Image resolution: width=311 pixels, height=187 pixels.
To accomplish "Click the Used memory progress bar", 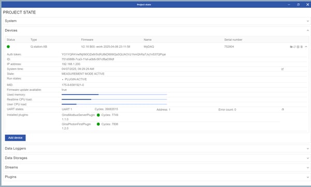I will pos(114,95).
